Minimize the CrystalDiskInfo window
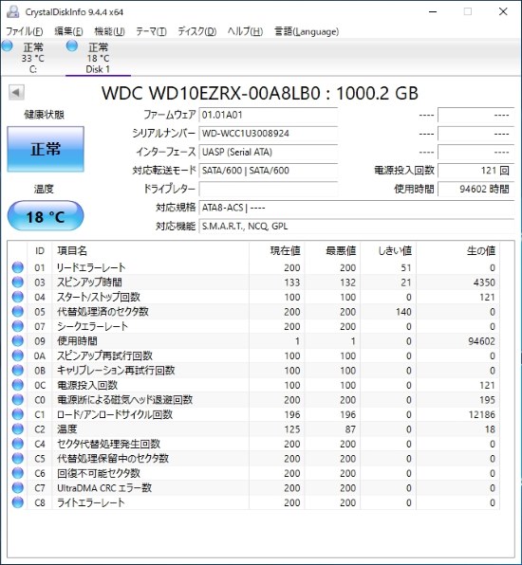The width and height of the screenshot is (522, 565). (433, 12)
